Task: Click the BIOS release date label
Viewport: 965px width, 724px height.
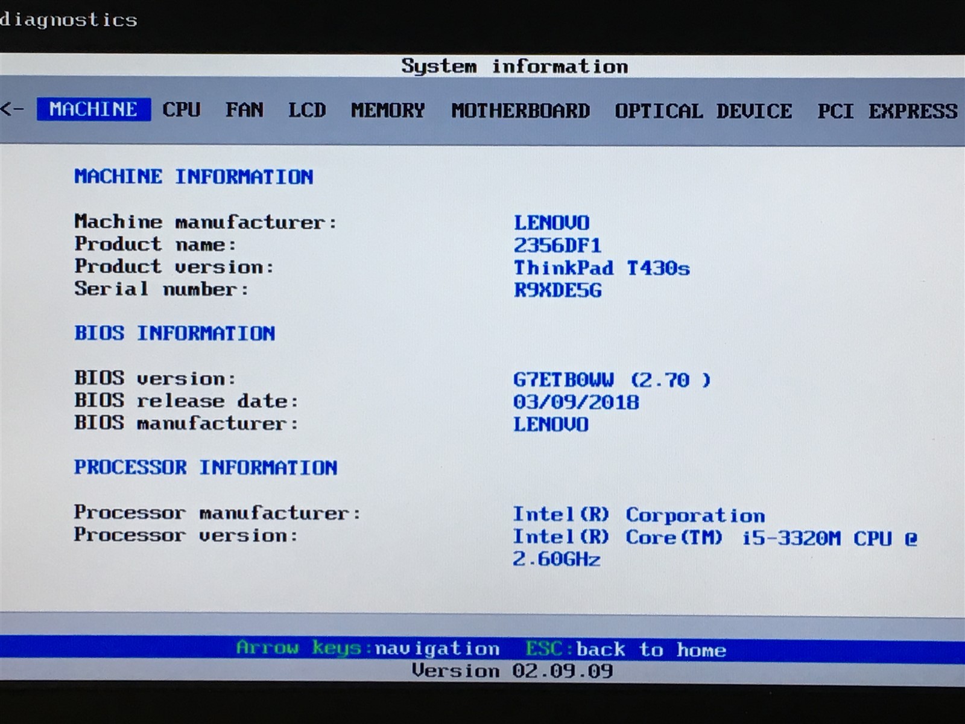Action: click(x=186, y=401)
